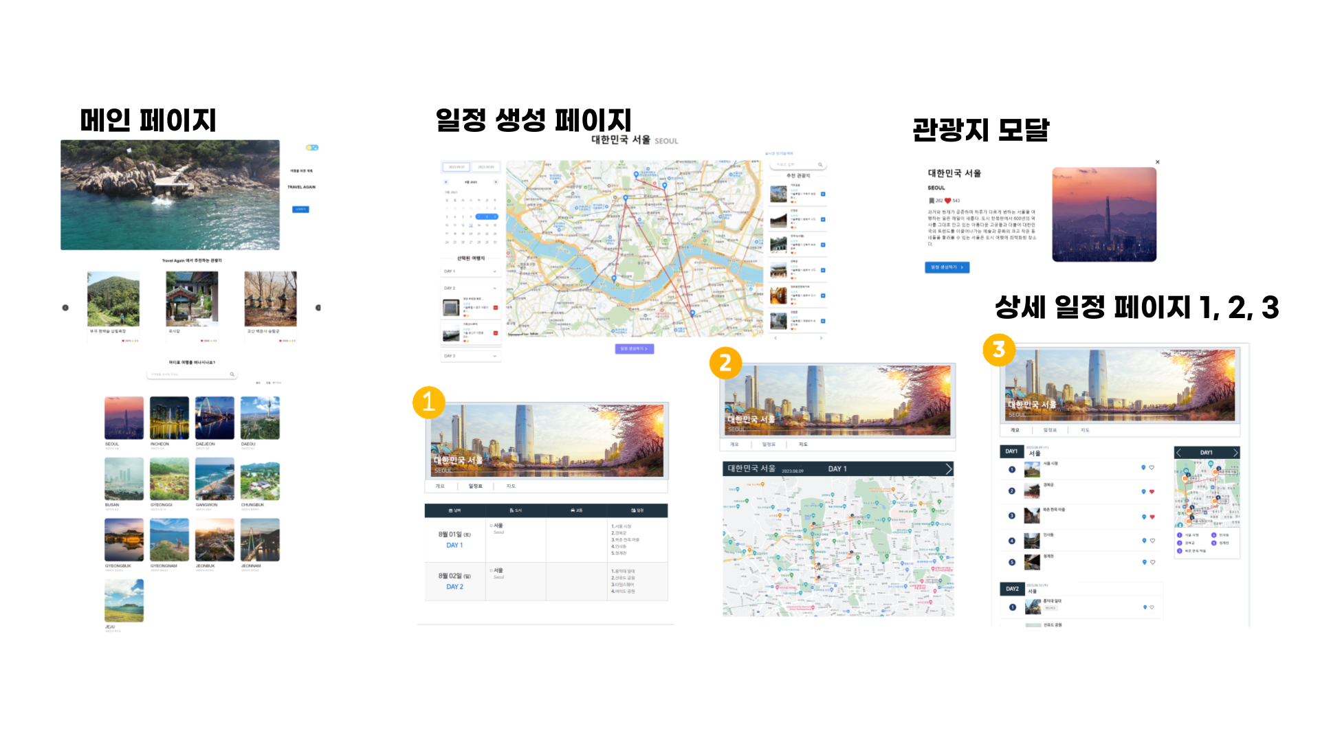Viewport: 1320px width, 742px height.
Task: Open the 일정표 tab on detail page 3
Action: pyautogui.click(x=1050, y=429)
